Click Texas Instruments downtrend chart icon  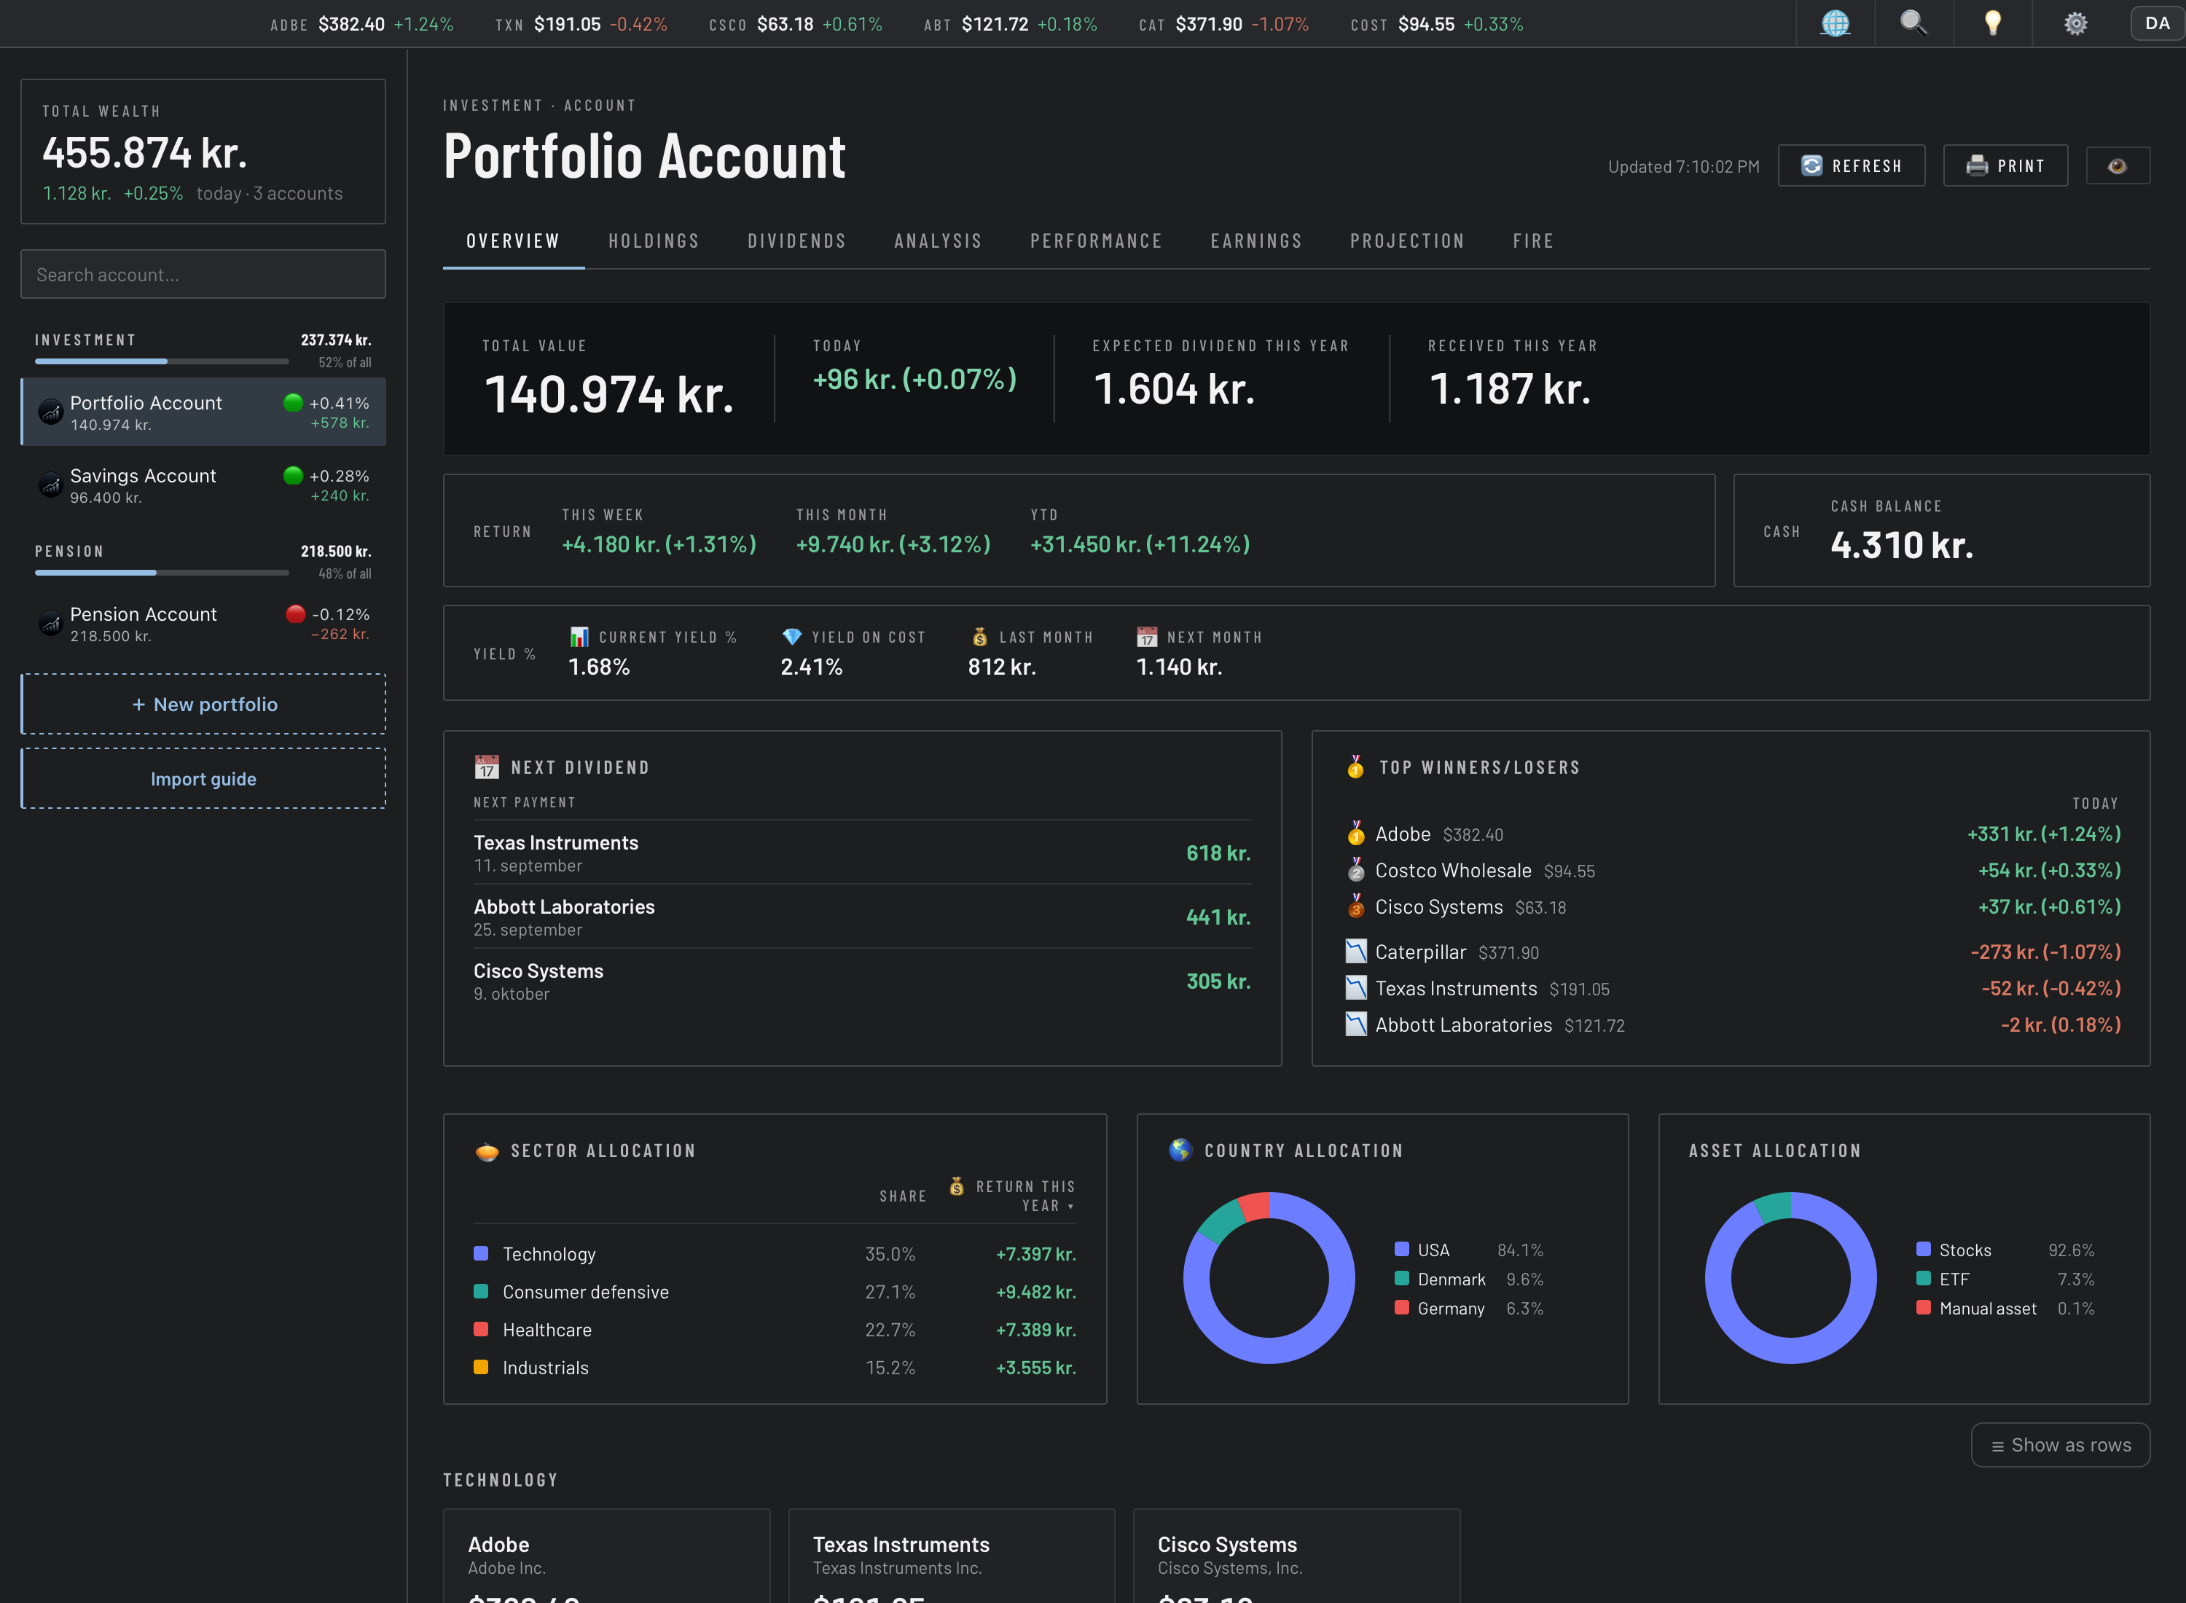point(1355,988)
